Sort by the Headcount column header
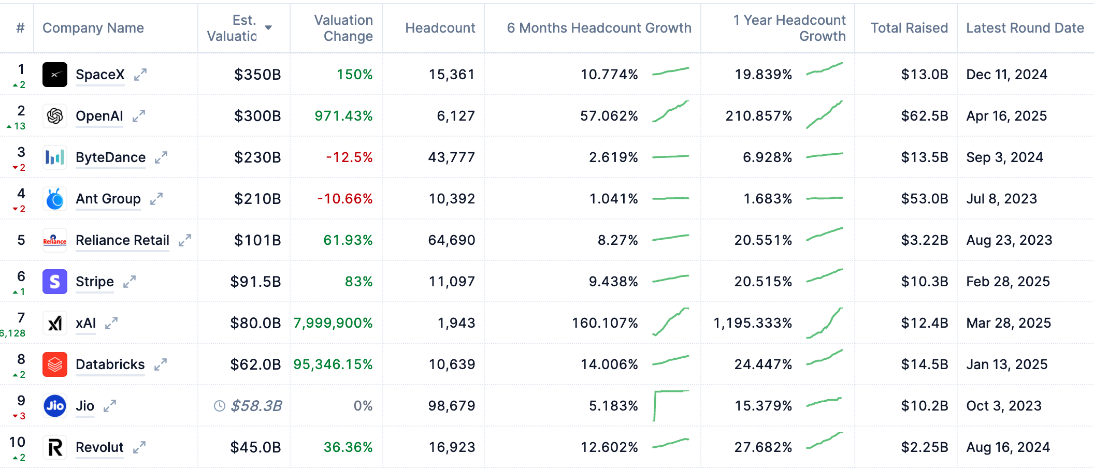Viewport: 1094px width, 468px height. tap(440, 28)
